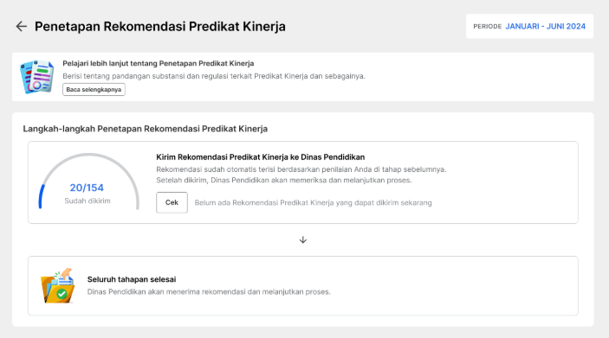The image size is (609, 338).
Task: Select the Januari - Juni 2024 period
Action: (545, 26)
